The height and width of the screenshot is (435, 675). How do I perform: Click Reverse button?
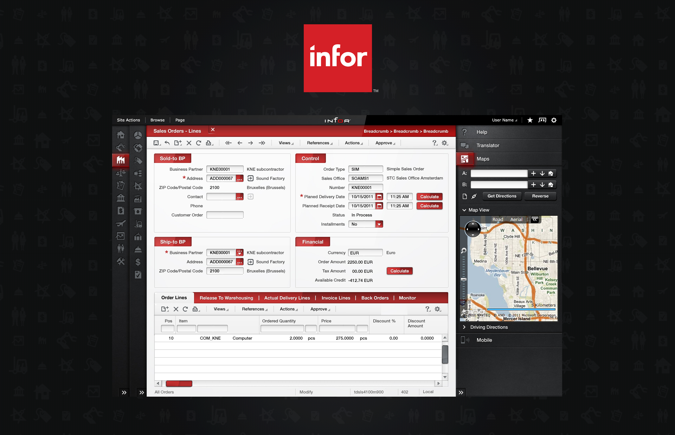540,196
